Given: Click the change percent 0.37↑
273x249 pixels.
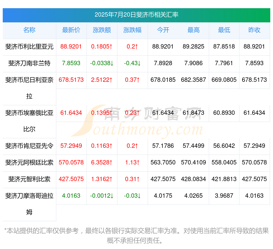Looking at the screenshot, I should point(132,80).
